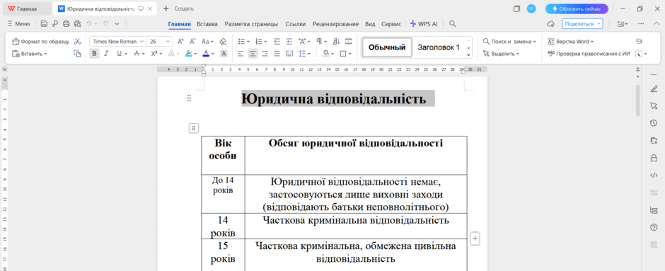The height and width of the screenshot is (271, 665).
Task: Align text right
Action: 265,54
